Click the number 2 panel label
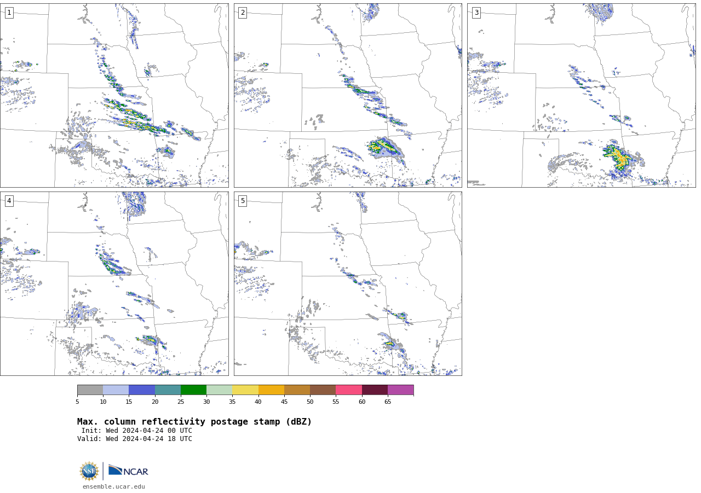Image resolution: width=701 pixels, height=493 pixels. click(x=243, y=13)
